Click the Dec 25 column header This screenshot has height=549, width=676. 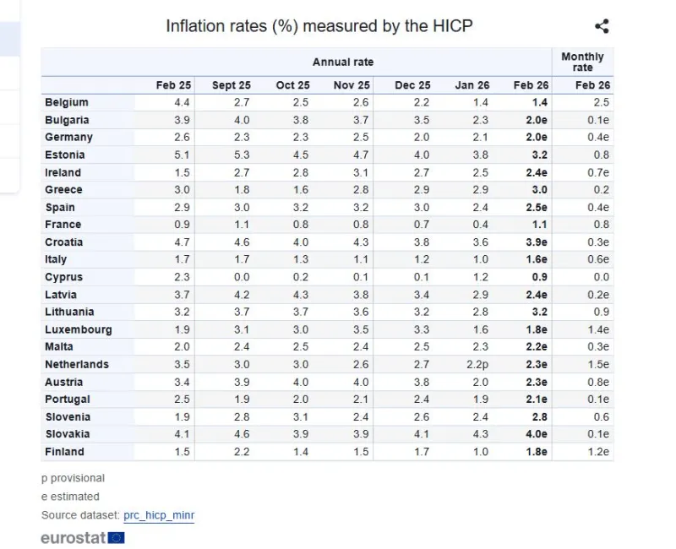point(412,85)
